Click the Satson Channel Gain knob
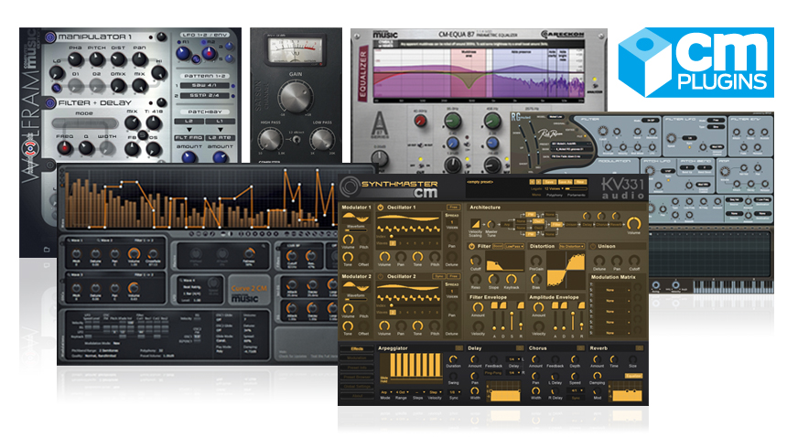The width and height of the screenshot is (787, 437). point(296,96)
